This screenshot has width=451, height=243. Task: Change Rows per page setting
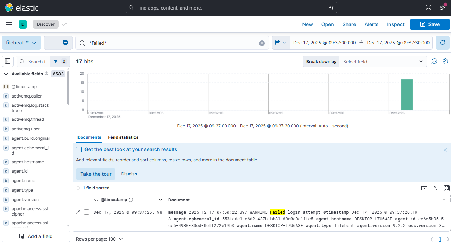[99, 239]
